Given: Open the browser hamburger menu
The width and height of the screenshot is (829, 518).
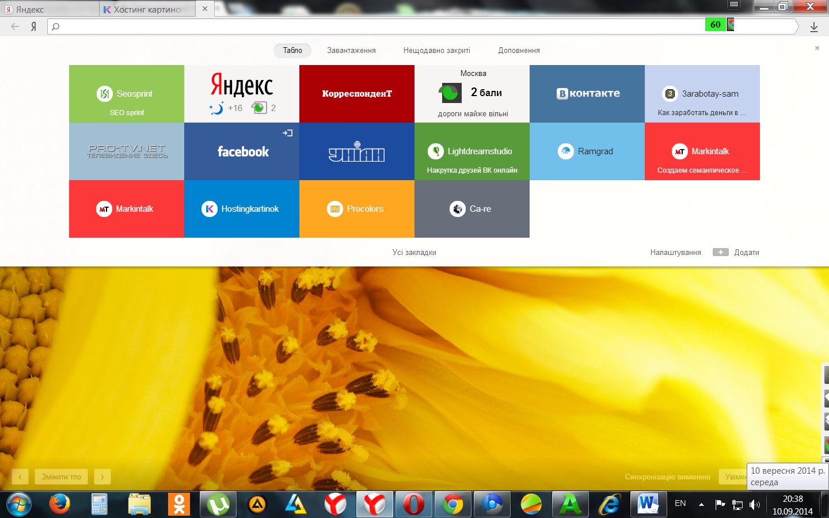Looking at the screenshot, I should pos(733,5).
